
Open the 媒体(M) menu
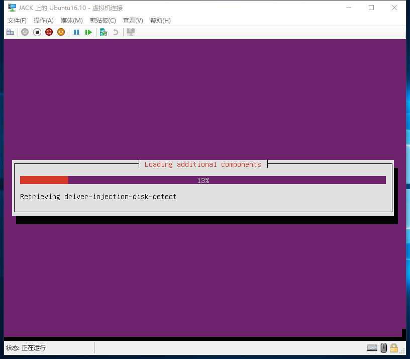coord(71,21)
